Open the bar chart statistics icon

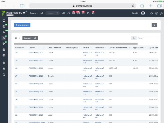click(x=42, y=13)
